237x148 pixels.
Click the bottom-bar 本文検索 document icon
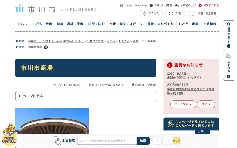tap(57, 141)
